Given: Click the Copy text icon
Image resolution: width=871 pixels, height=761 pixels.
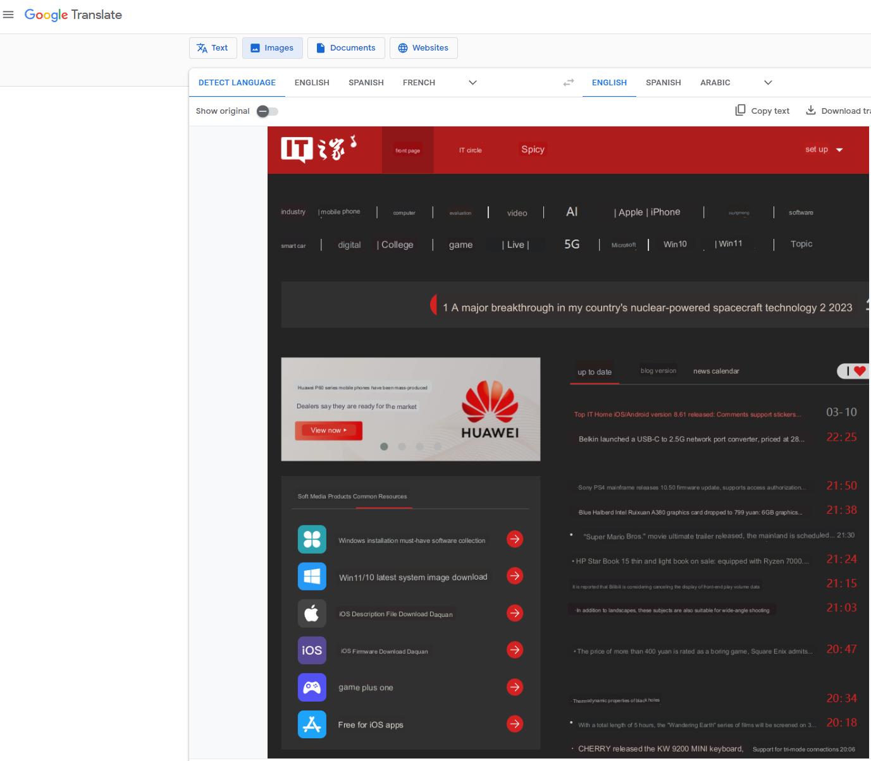Looking at the screenshot, I should [739, 110].
